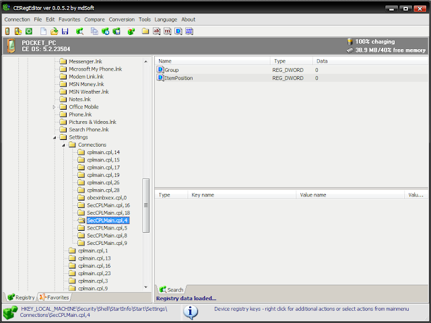Viewport: 431px width, 323px height.
Task: Click the battery charging status icon
Action: pos(350,42)
